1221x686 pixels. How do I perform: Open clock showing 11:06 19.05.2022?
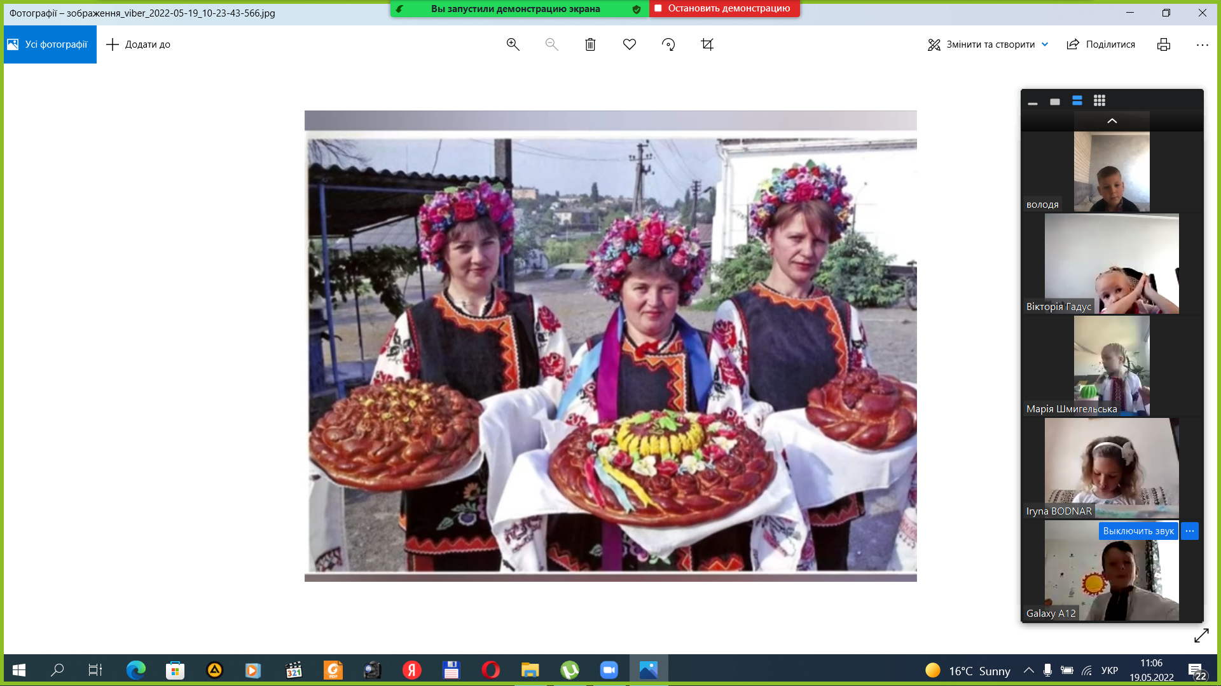click(x=1152, y=670)
